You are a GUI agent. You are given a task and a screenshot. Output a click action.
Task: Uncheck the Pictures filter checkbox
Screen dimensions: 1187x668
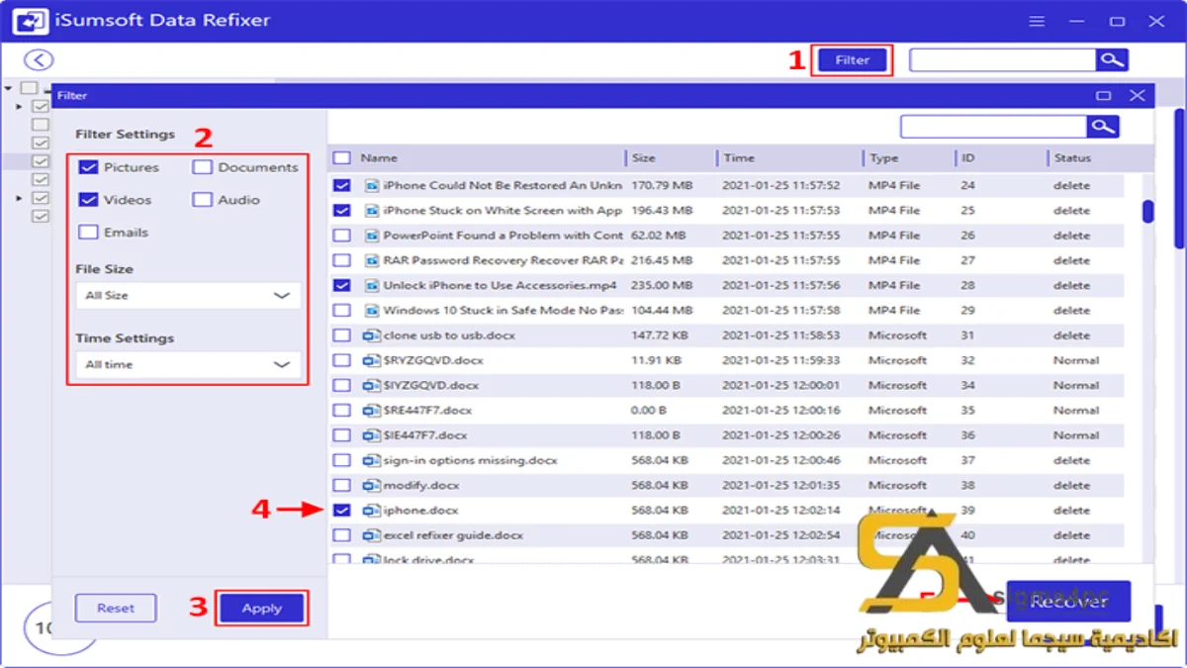coord(88,167)
